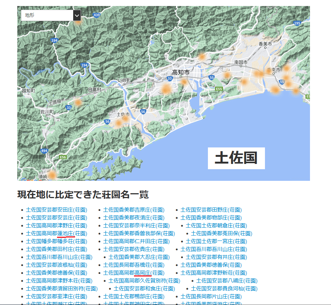Open 土佐国高岡郡蓮池庄 link
Image resolution: width=331 pixels, height=305 pixels.
[57, 233]
